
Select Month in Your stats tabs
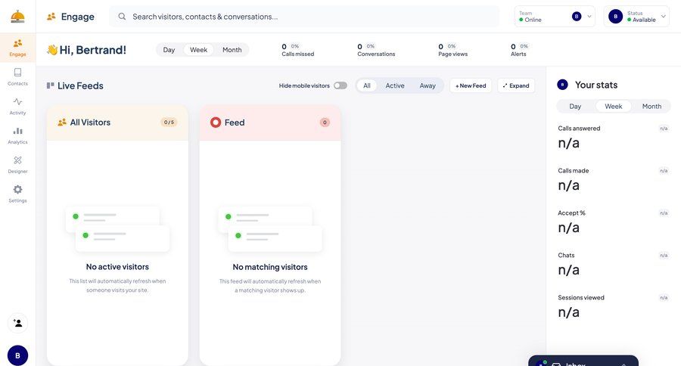click(651, 107)
